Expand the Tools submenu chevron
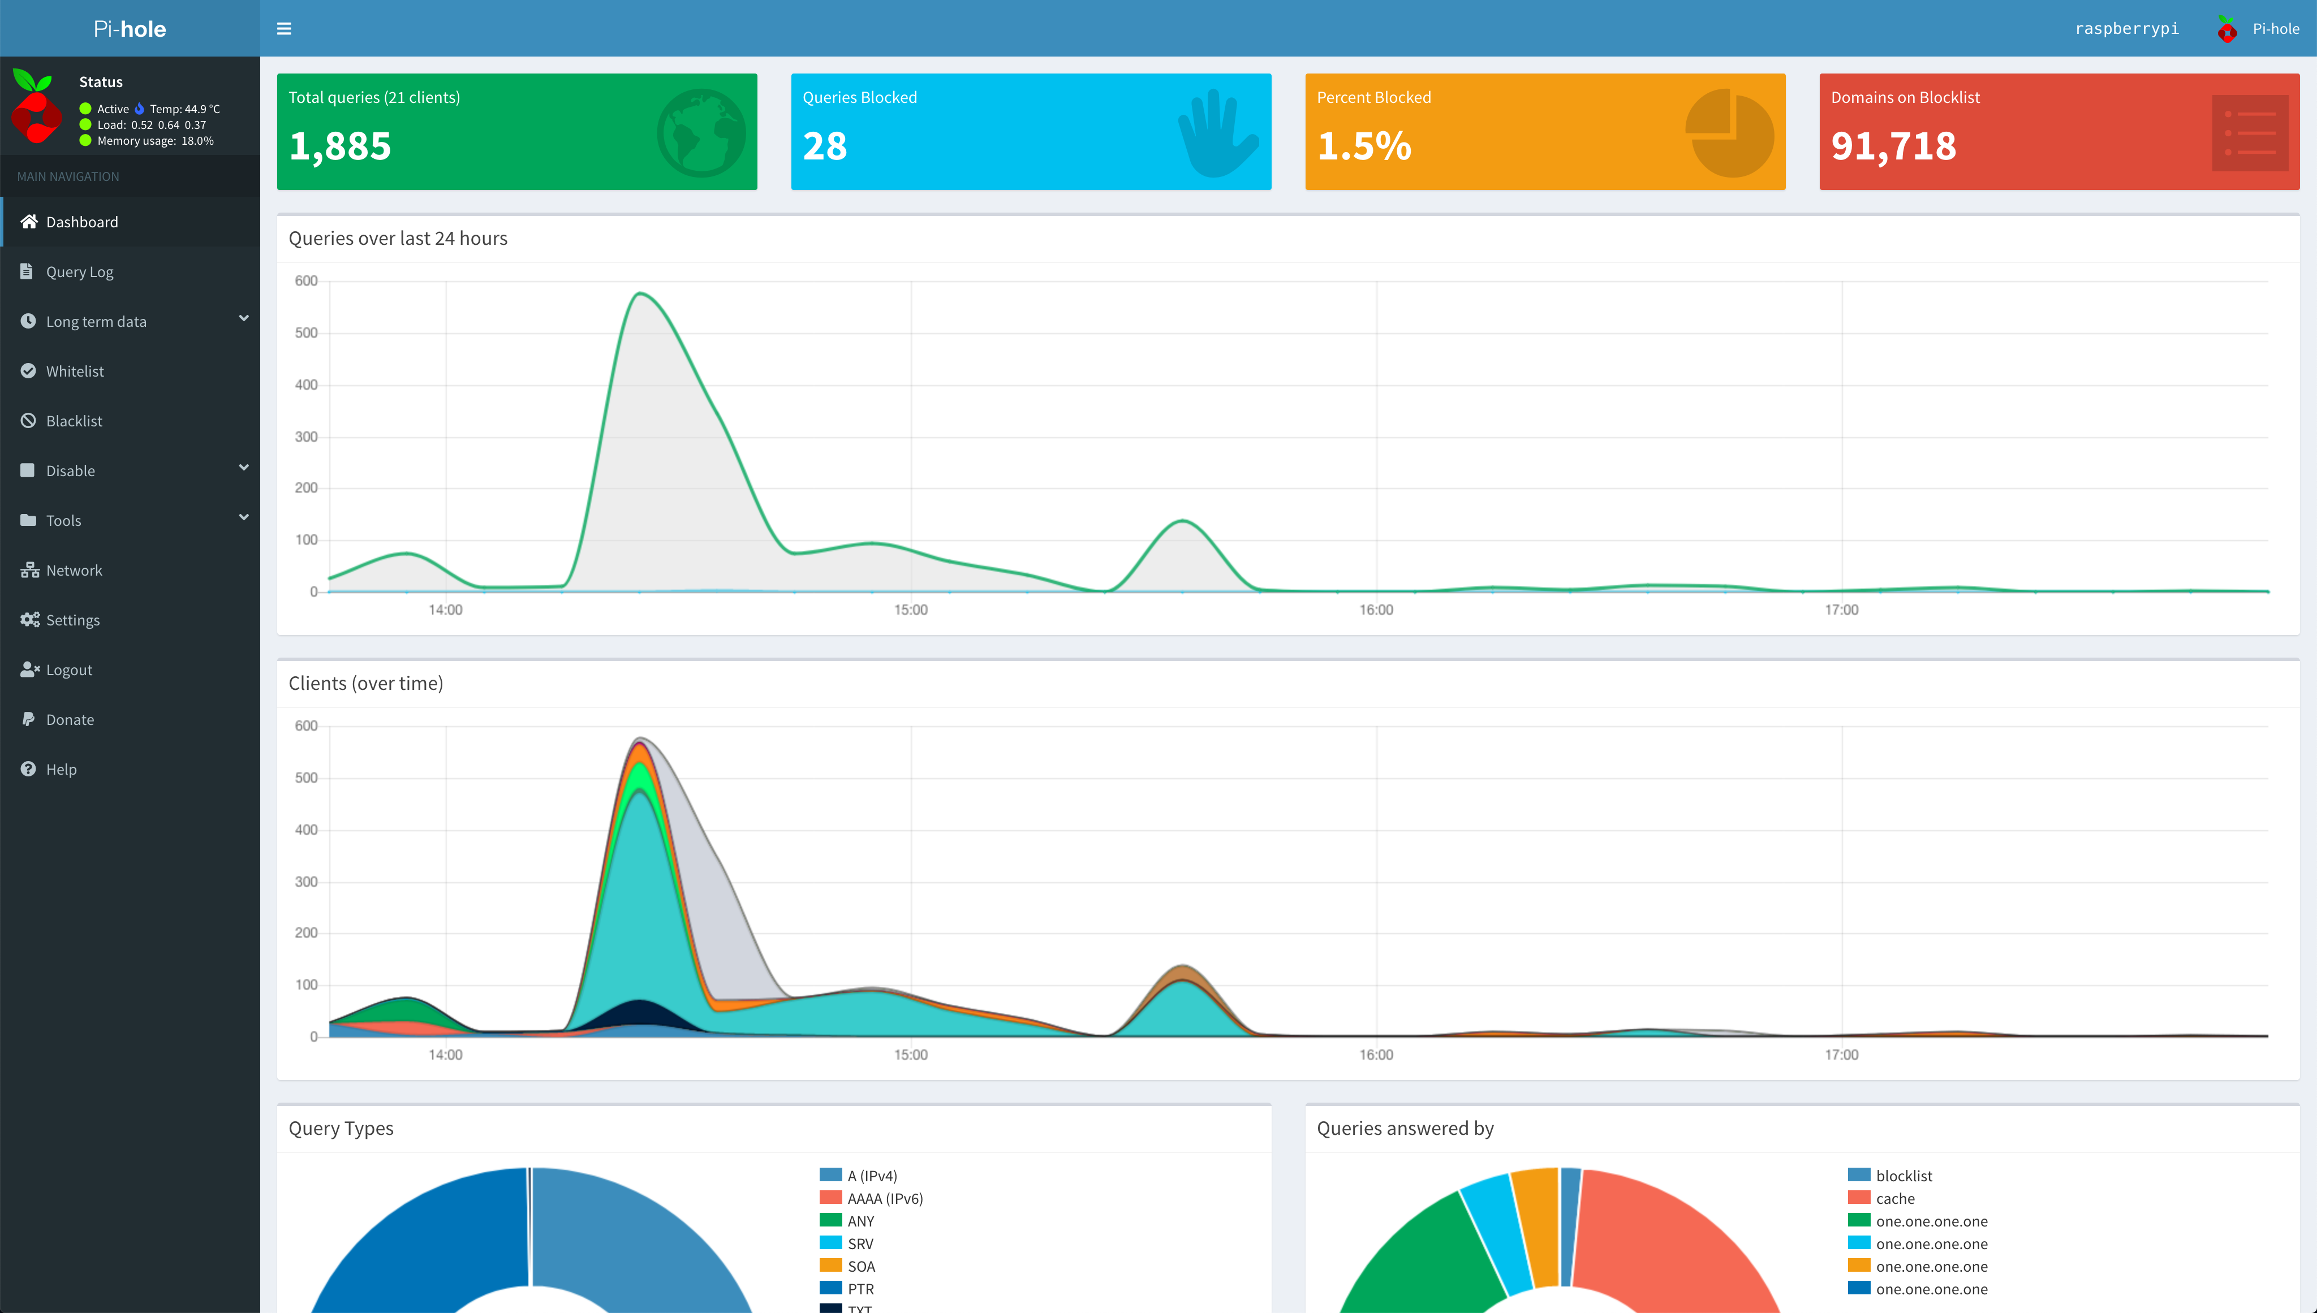Image resolution: width=2317 pixels, height=1313 pixels. click(x=243, y=517)
